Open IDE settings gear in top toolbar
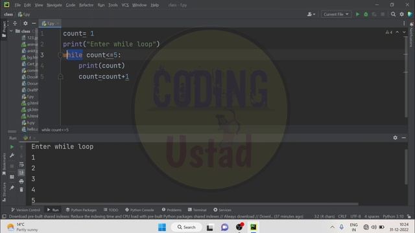 [x=401, y=14]
